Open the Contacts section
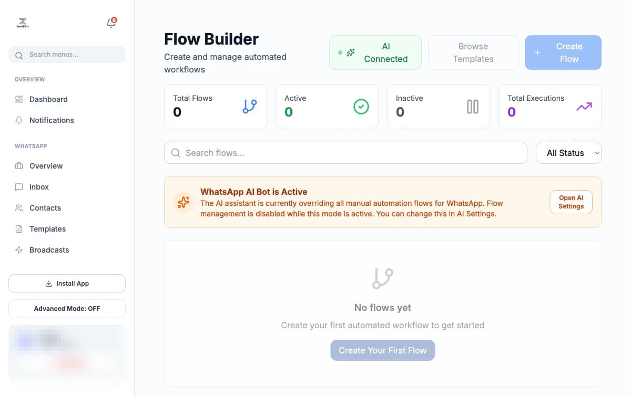Viewport: 631px width, 397px height. 45,208
